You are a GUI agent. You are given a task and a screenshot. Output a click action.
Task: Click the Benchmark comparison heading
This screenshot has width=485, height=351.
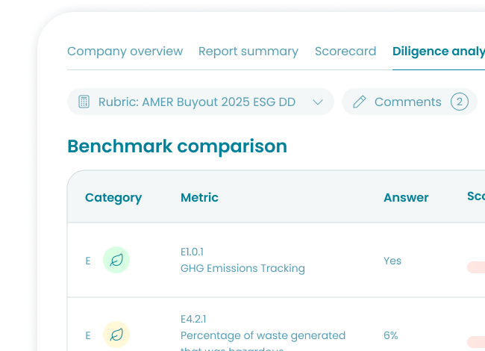click(x=178, y=146)
